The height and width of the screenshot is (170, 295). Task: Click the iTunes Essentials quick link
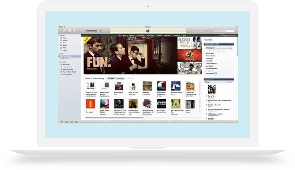(x=211, y=68)
